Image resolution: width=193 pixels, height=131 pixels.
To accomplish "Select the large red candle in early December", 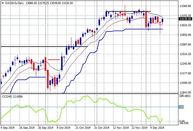I will pos(146,19).
